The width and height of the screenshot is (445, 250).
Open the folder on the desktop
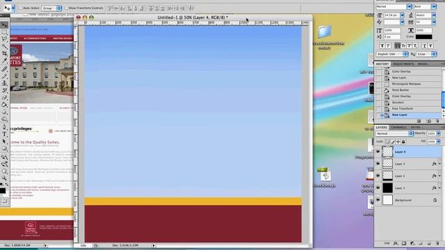coord(325,31)
